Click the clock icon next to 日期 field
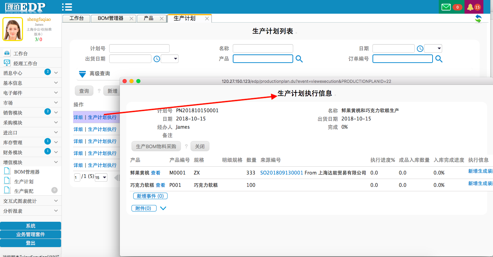This screenshot has width=493, height=257. click(420, 49)
